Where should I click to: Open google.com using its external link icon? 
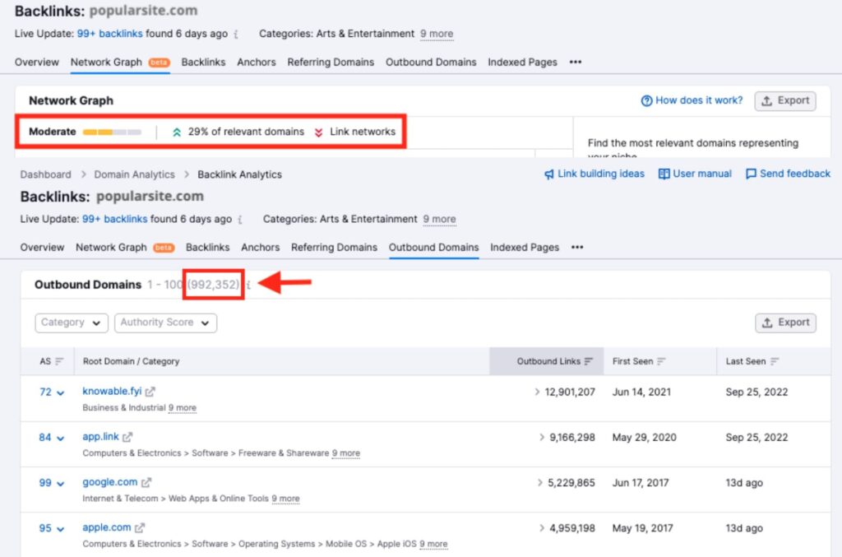(145, 482)
